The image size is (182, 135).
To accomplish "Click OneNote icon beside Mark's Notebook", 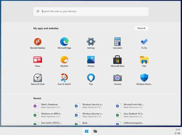I will point(36,106).
